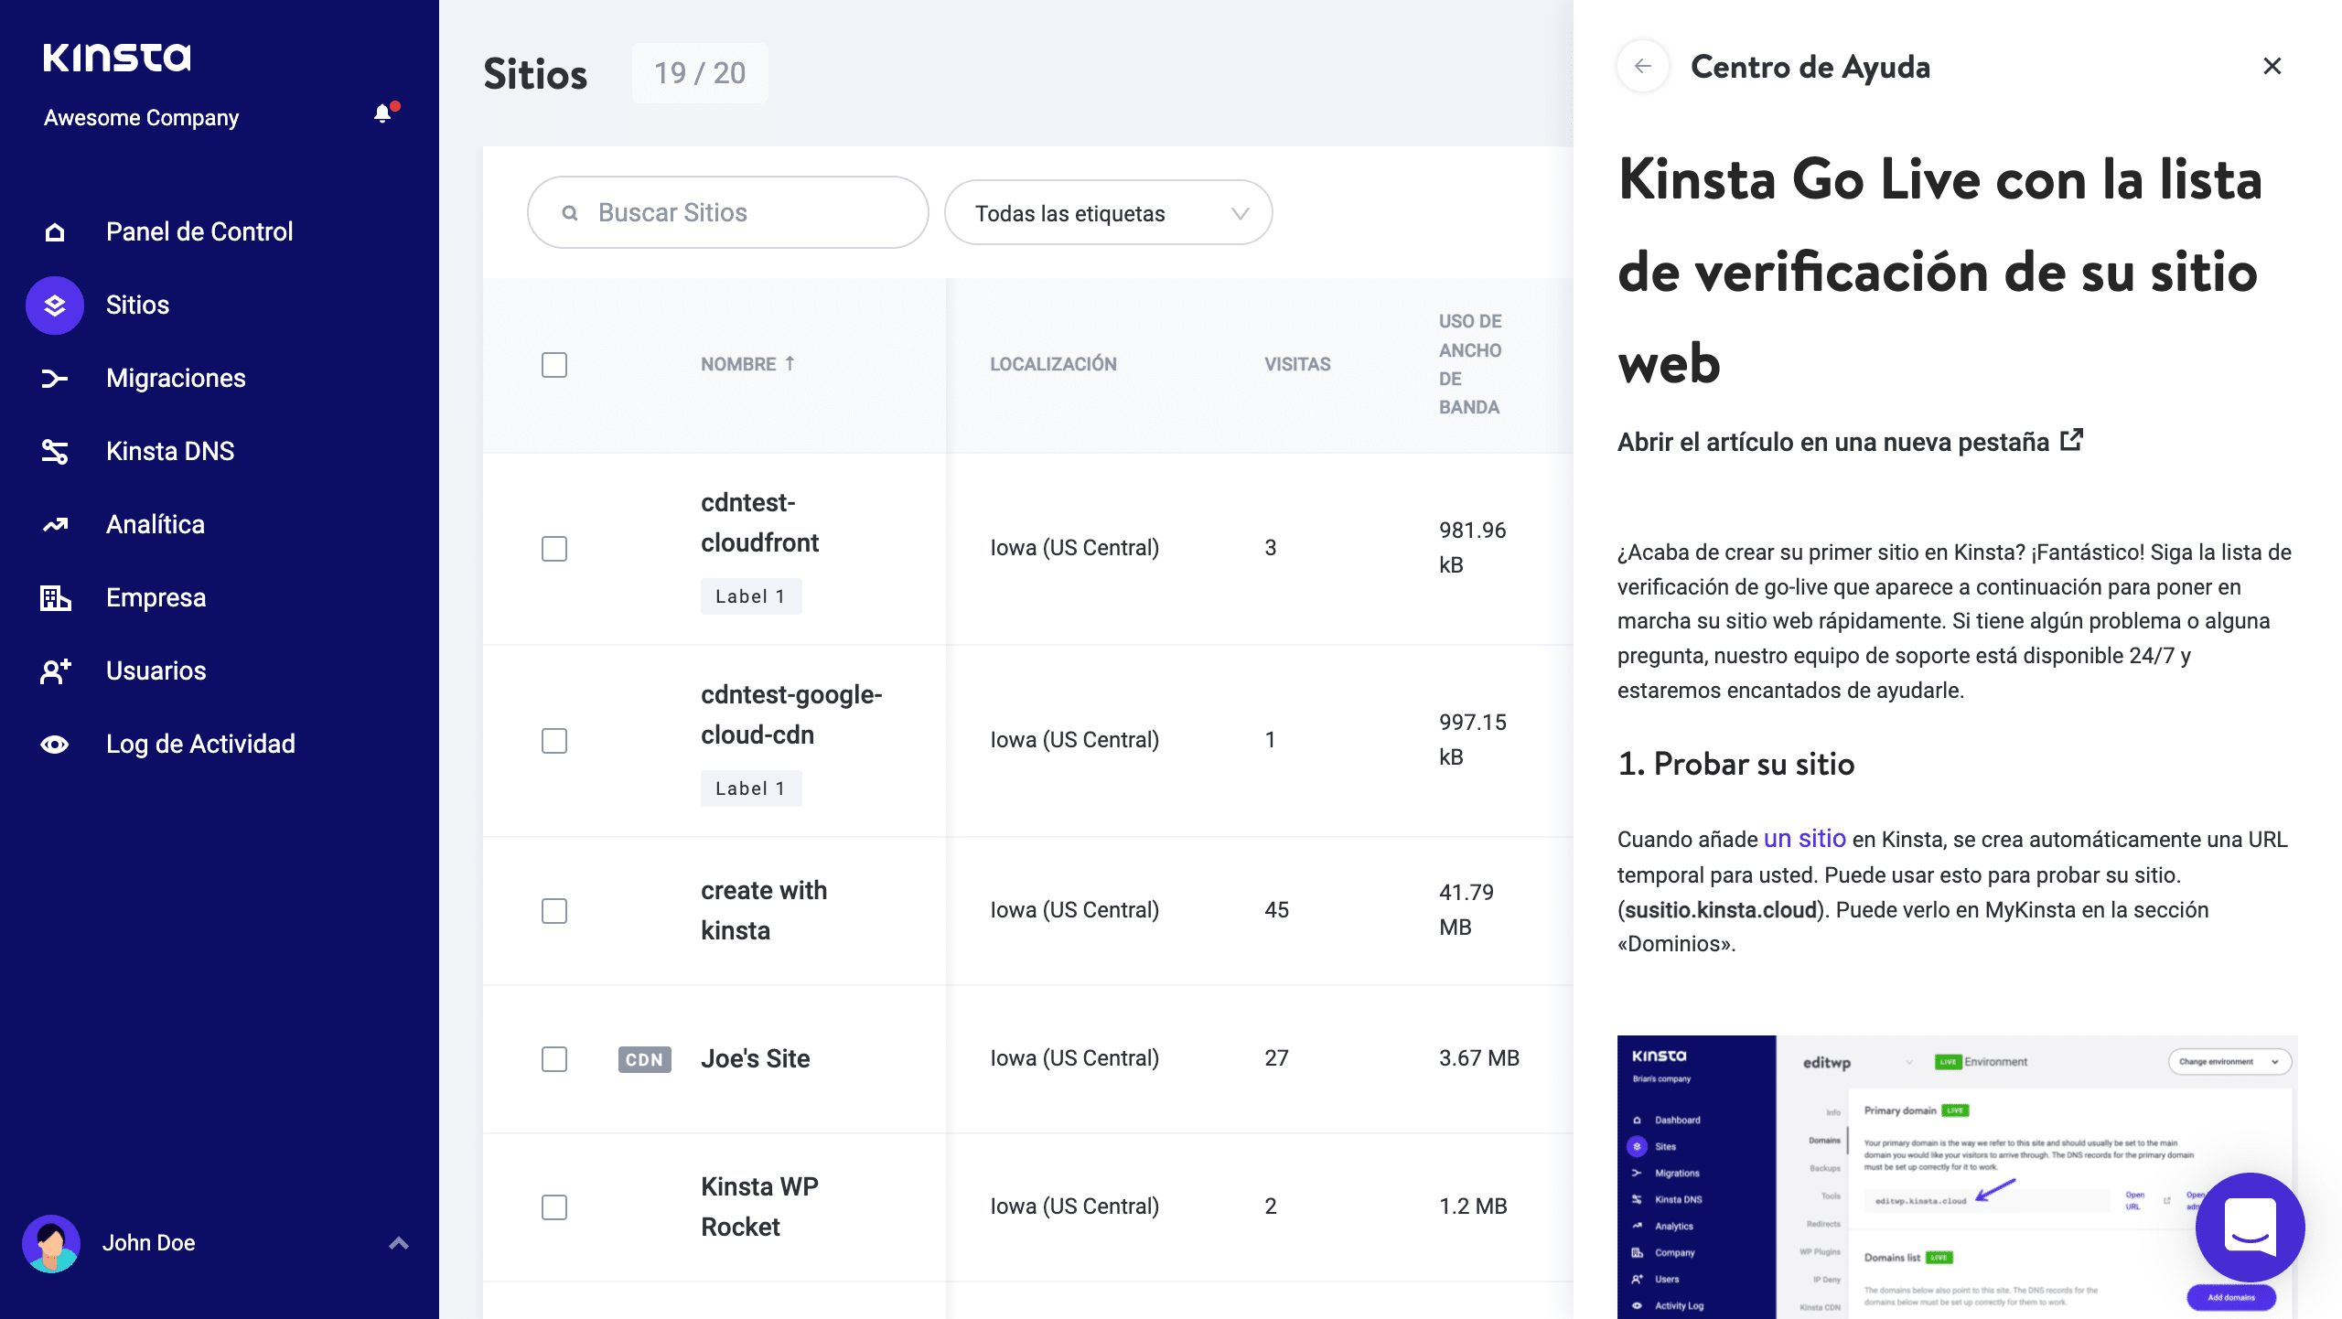Screen dimensions: 2342x1319
Task: Click the Buscar Sitios search field
Action: 728,213
